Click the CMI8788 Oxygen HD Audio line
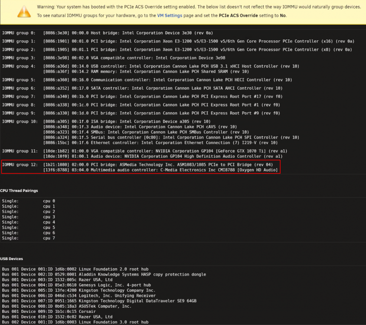This screenshot has width=366, height=325. (x=160, y=170)
